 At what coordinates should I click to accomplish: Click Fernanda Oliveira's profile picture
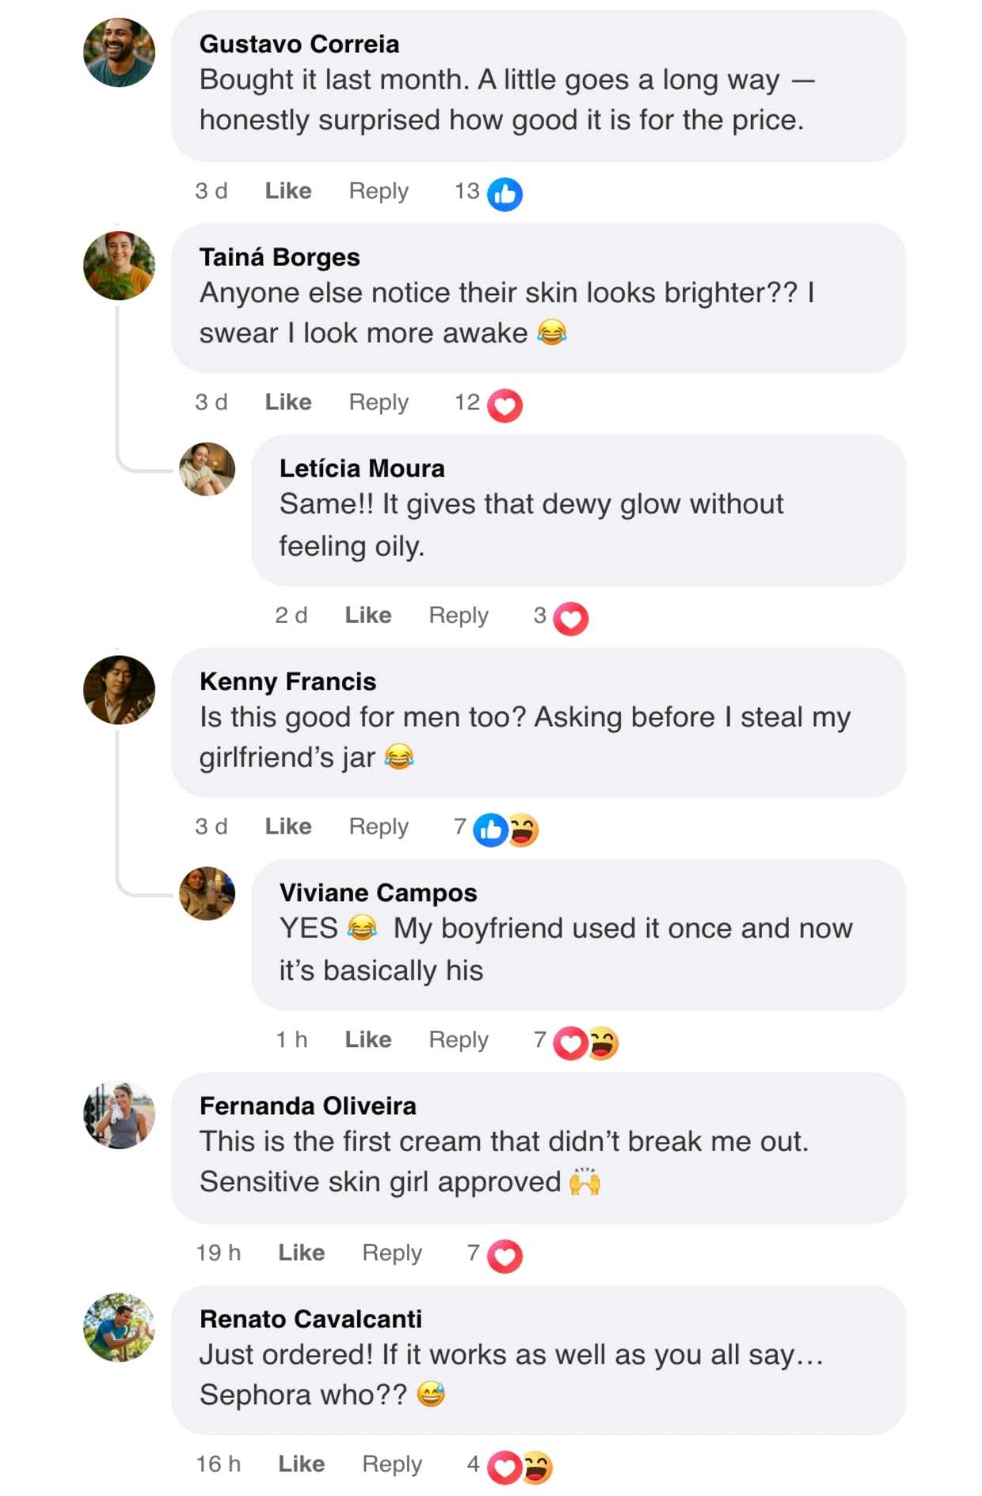pos(120,1114)
